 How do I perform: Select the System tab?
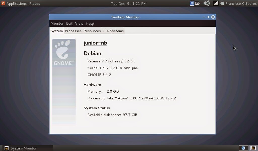point(57,31)
